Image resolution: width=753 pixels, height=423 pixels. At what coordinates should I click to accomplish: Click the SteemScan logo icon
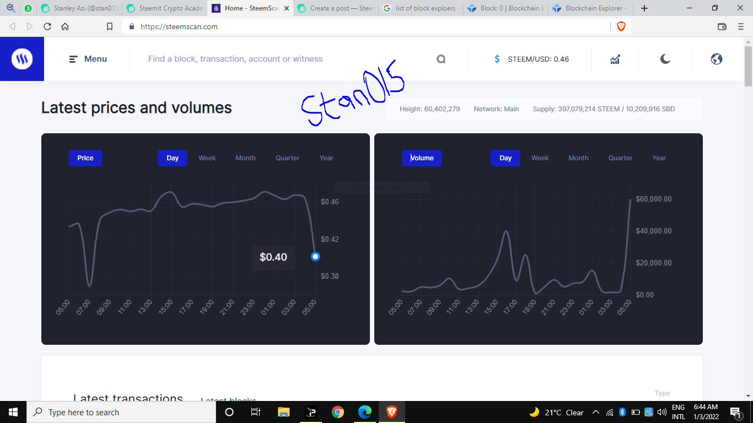coord(22,59)
